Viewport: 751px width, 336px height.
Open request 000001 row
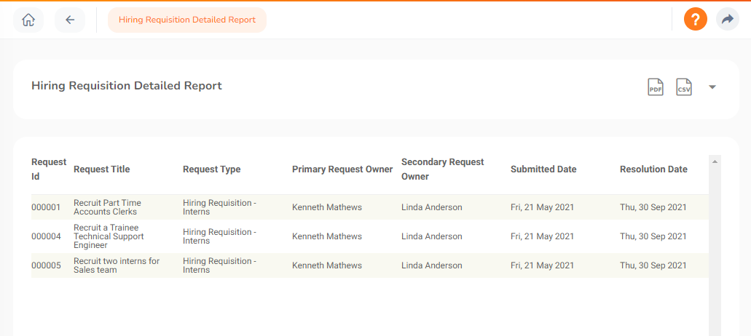45,207
